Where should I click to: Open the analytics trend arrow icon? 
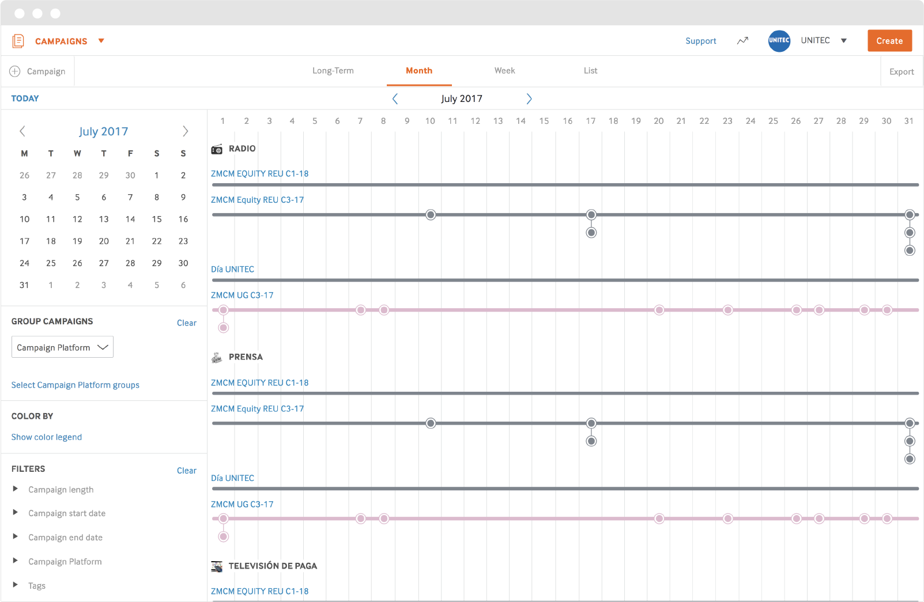pos(742,40)
